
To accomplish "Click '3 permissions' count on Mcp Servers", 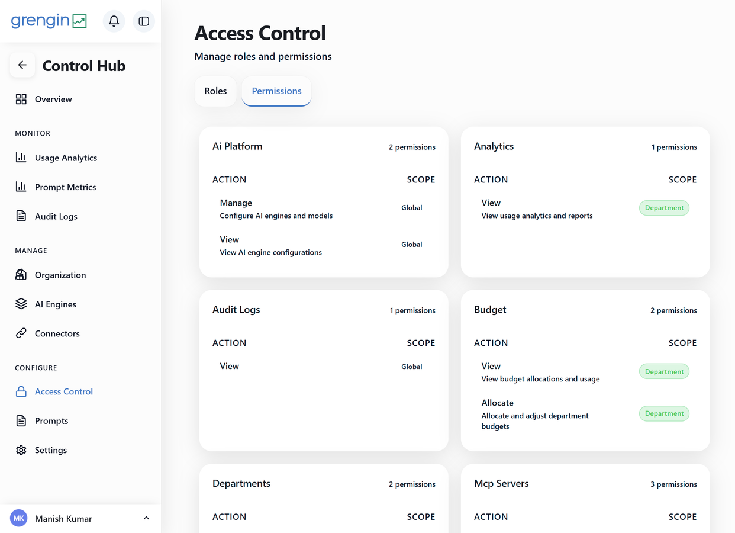I will (x=673, y=484).
